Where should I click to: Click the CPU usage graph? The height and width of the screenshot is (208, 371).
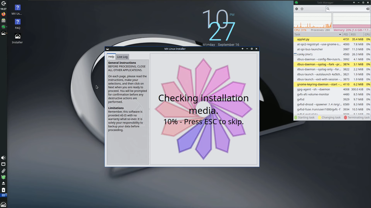tap(312, 20)
